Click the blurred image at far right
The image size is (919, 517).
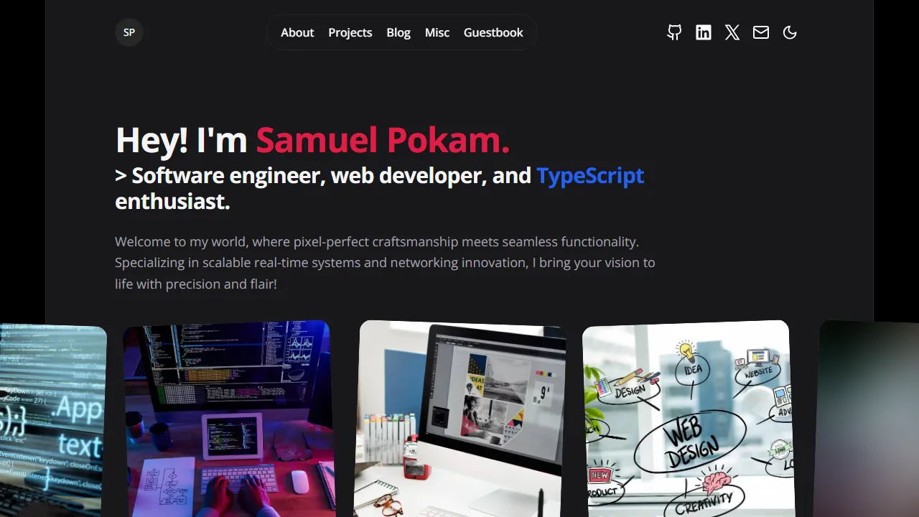pos(870,420)
